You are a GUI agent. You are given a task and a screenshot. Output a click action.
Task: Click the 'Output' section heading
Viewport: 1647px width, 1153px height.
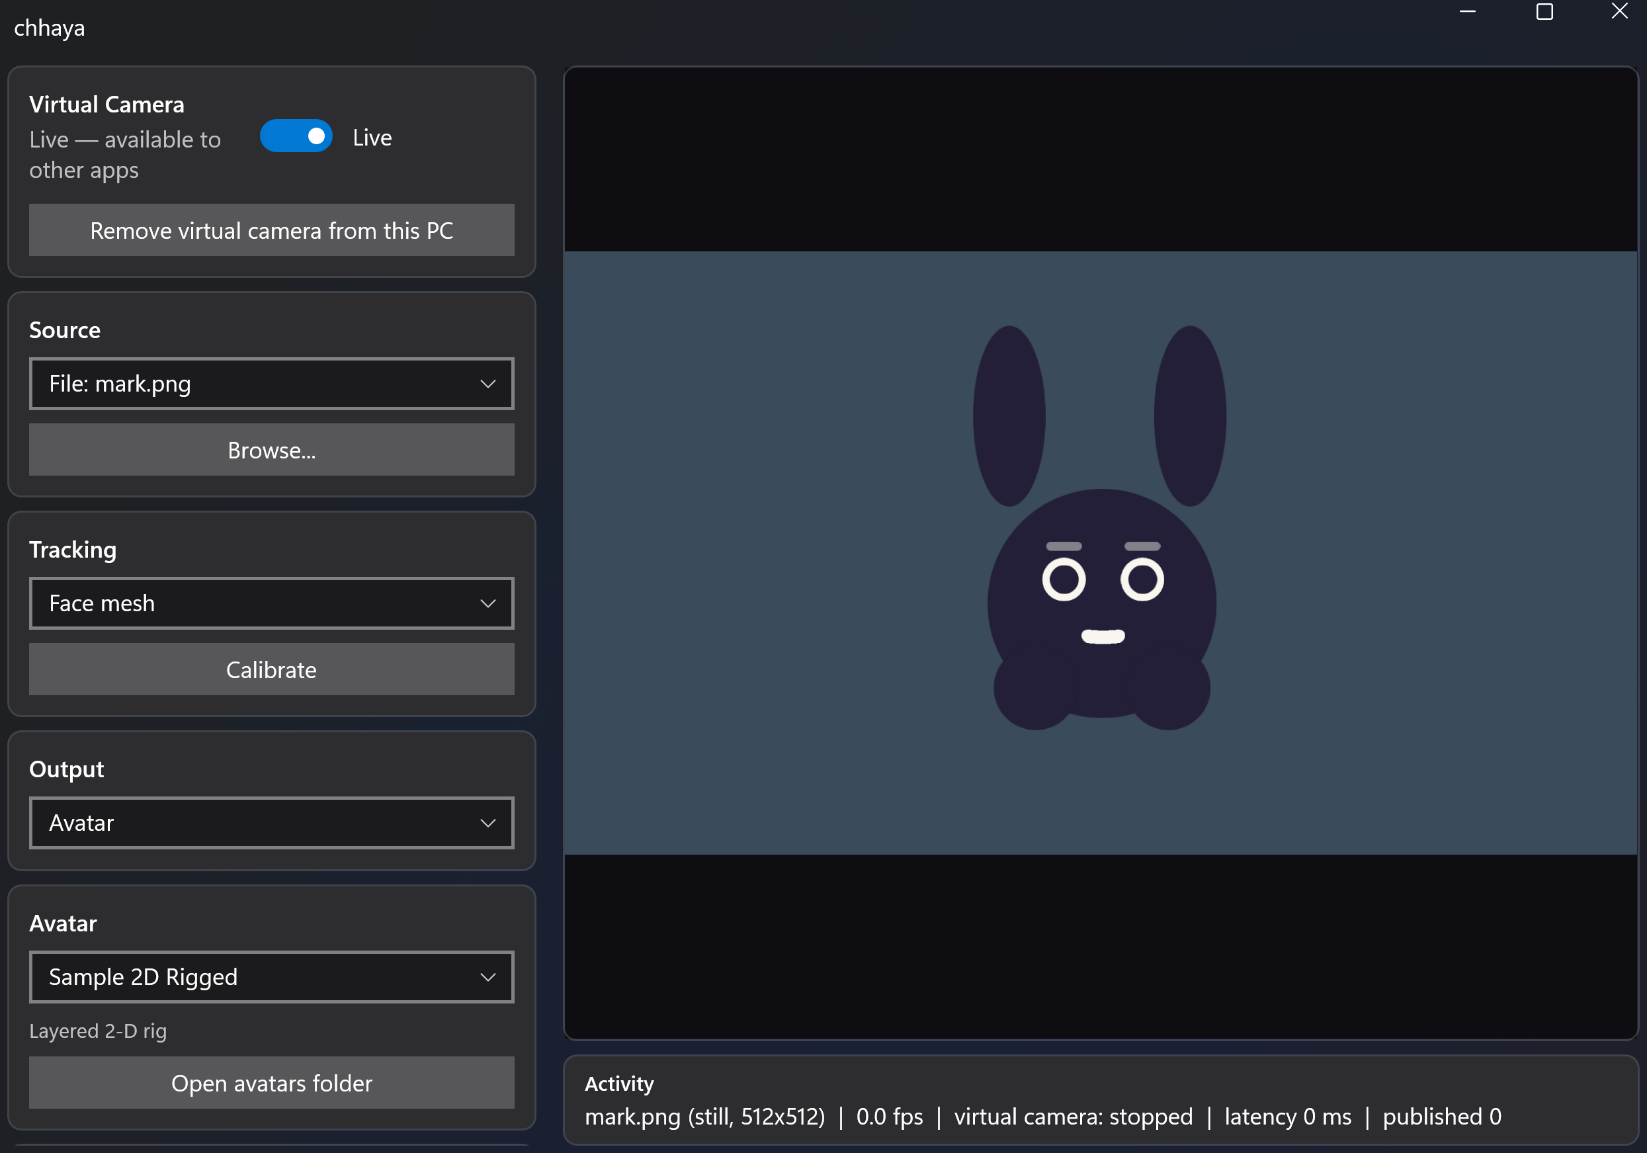[66, 769]
